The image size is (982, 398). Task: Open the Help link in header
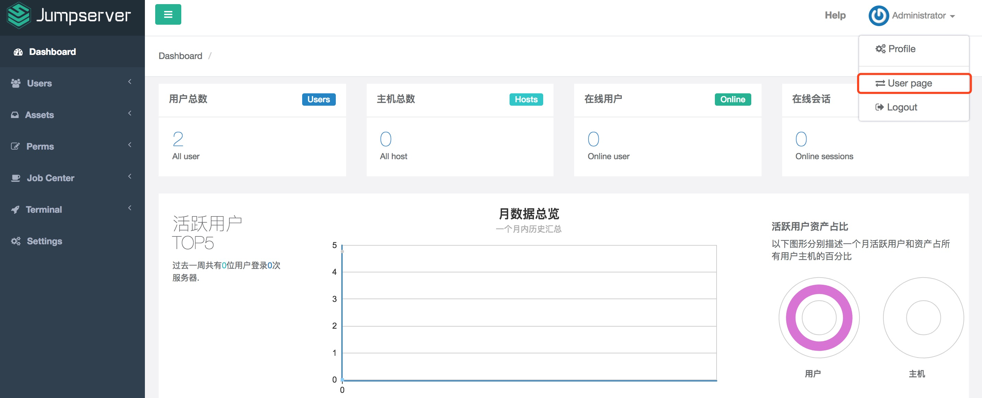835,15
